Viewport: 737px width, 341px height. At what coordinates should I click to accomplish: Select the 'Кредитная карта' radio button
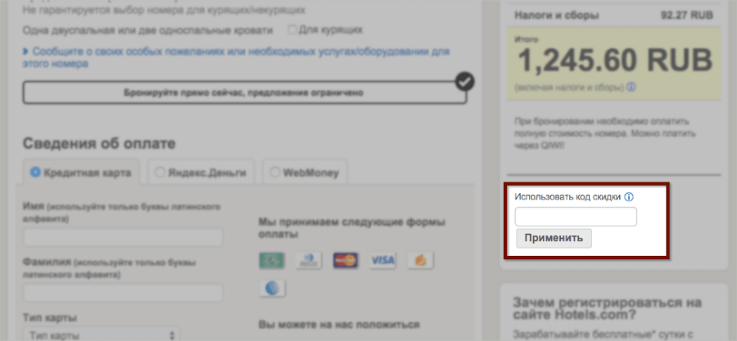[35, 173]
